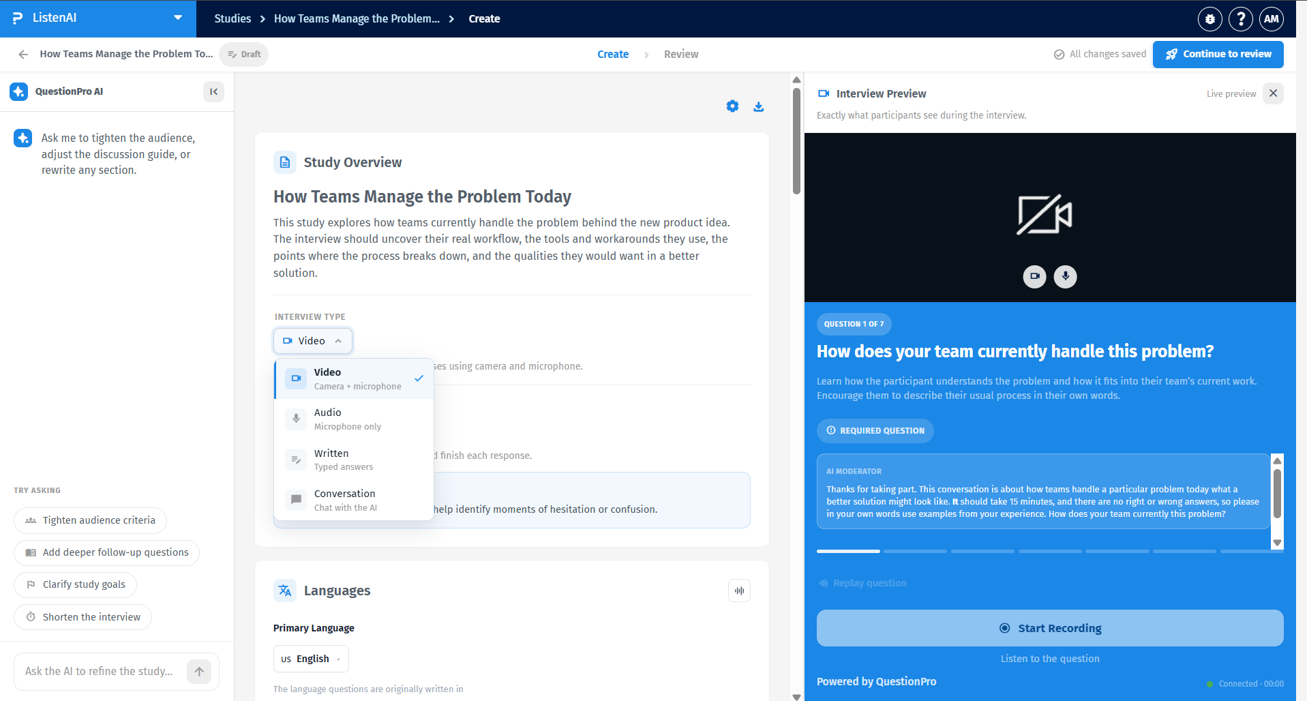The height and width of the screenshot is (701, 1307).
Task: Collapse the QuestionPro AI side panel
Action: (213, 91)
